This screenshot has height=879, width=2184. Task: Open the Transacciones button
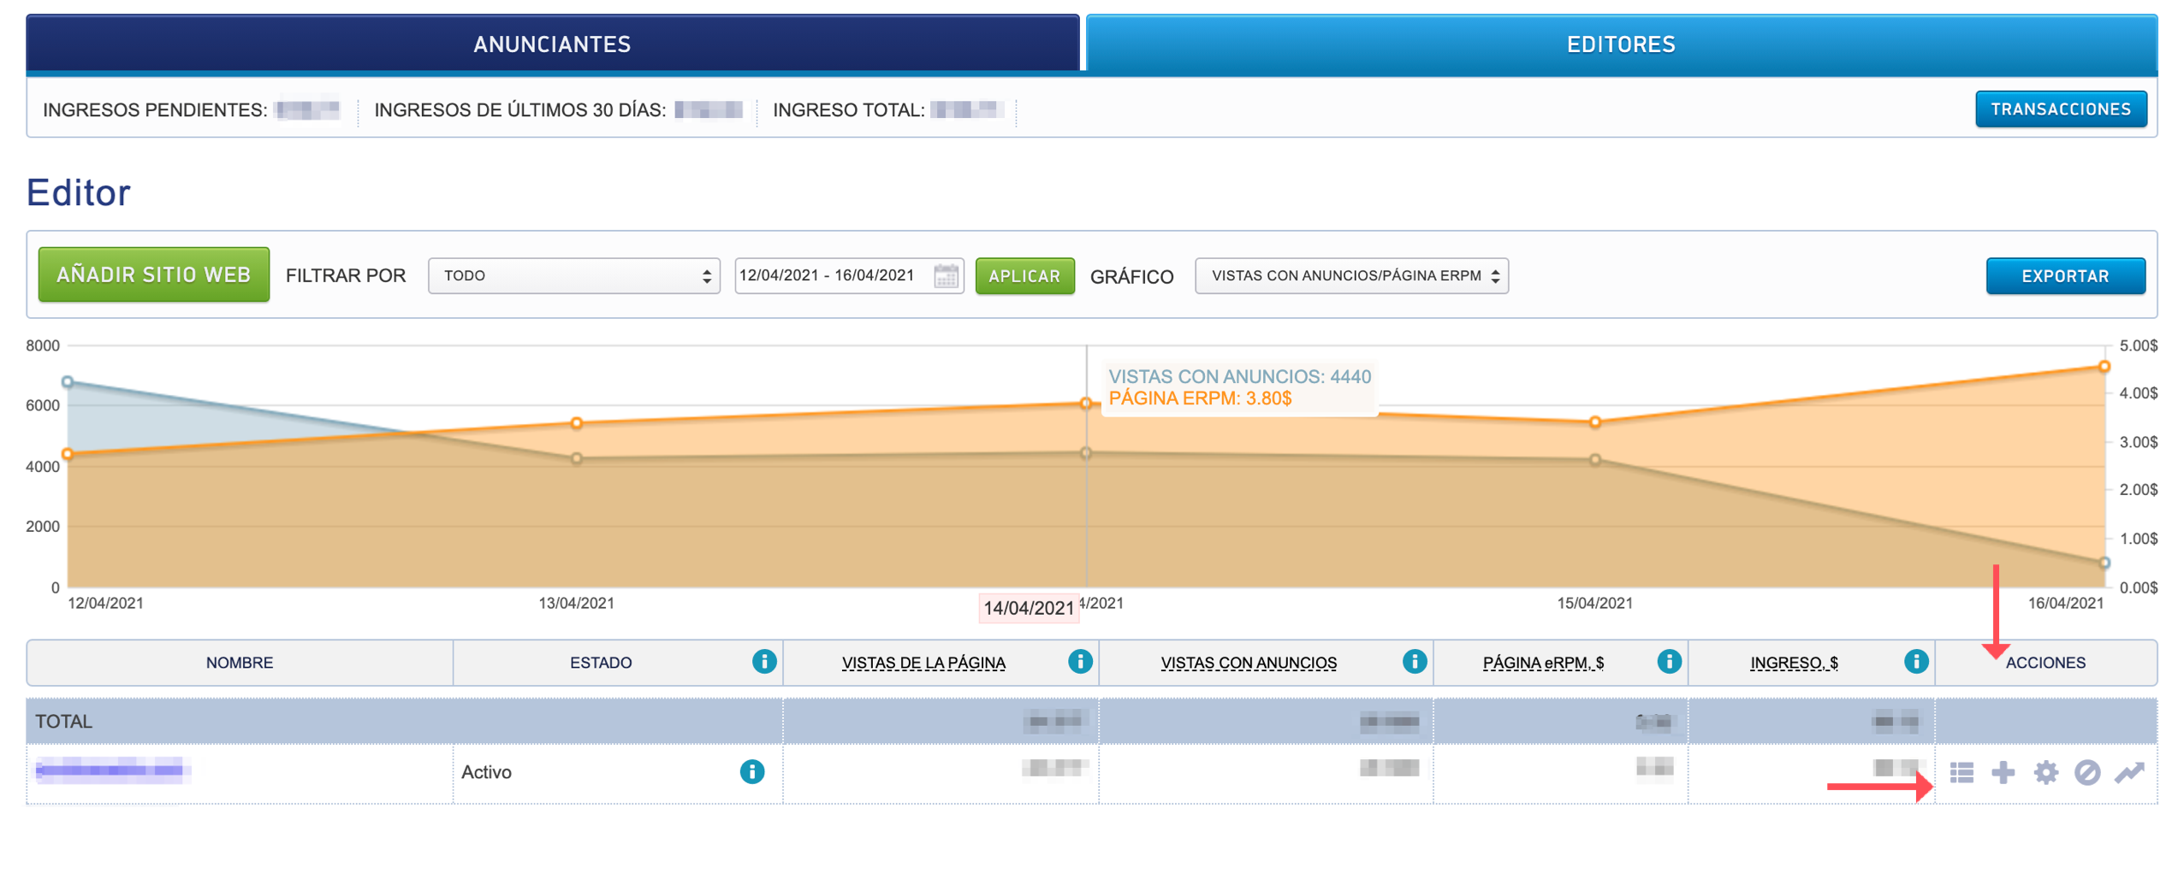pyautogui.click(x=2060, y=109)
